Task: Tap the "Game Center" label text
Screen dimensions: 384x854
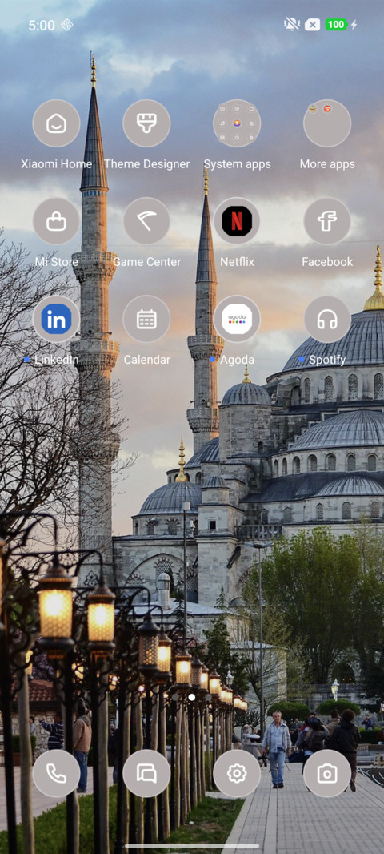Action: [x=147, y=262]
